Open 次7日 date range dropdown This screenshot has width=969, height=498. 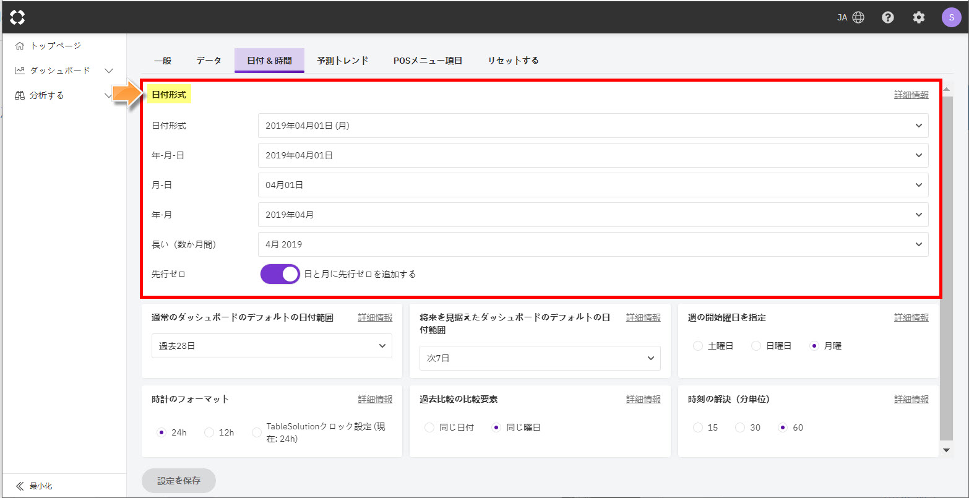pyautogui.click(x=540, y=358)
